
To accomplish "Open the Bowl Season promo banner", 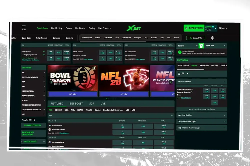I will click(x=73, y=78).
